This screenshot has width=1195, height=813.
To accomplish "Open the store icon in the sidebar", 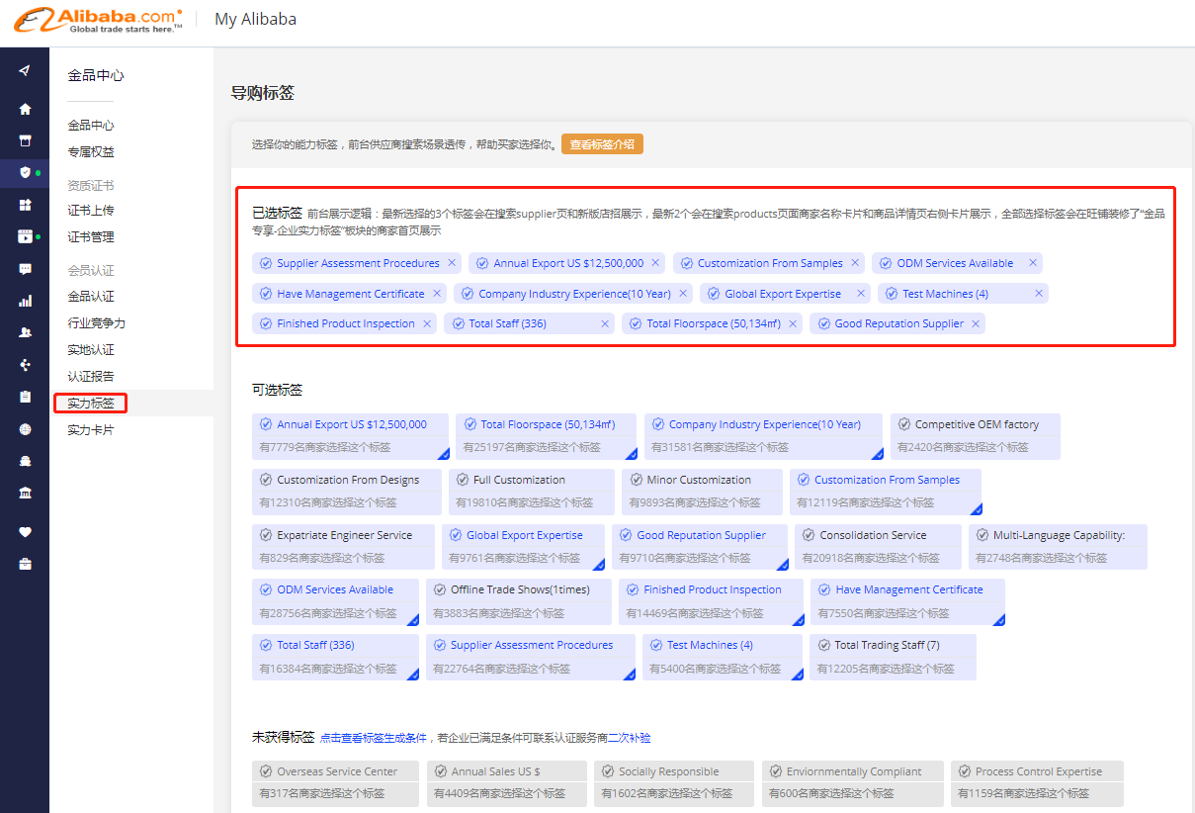I will coord(25,140).
